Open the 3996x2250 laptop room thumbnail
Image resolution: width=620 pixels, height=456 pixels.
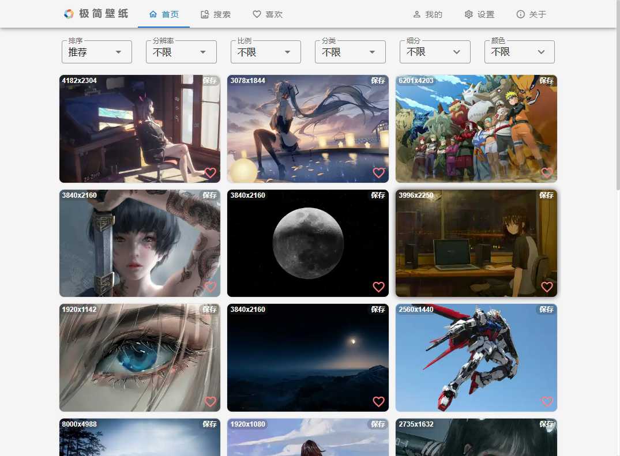tap(476, 243)
